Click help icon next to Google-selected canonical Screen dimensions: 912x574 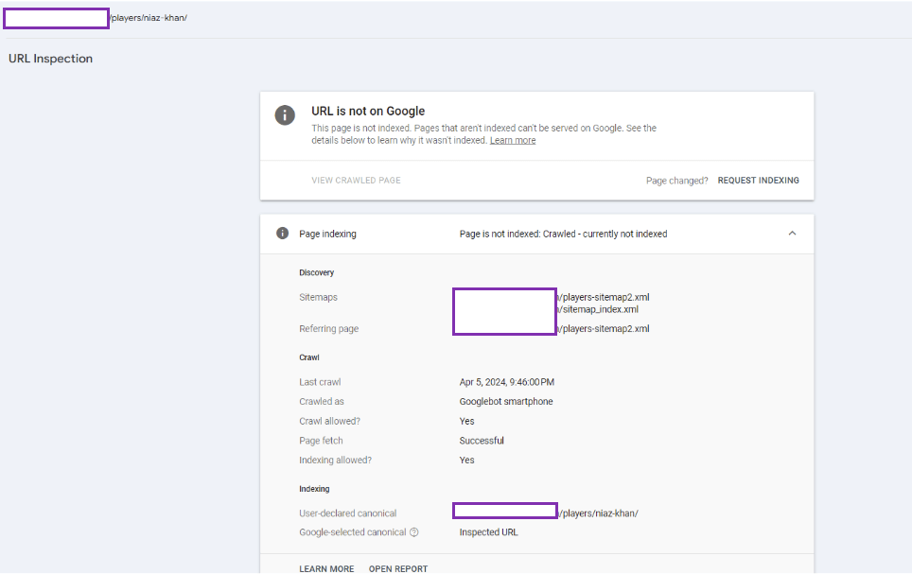pyautogui.click(x=414, y=532)
